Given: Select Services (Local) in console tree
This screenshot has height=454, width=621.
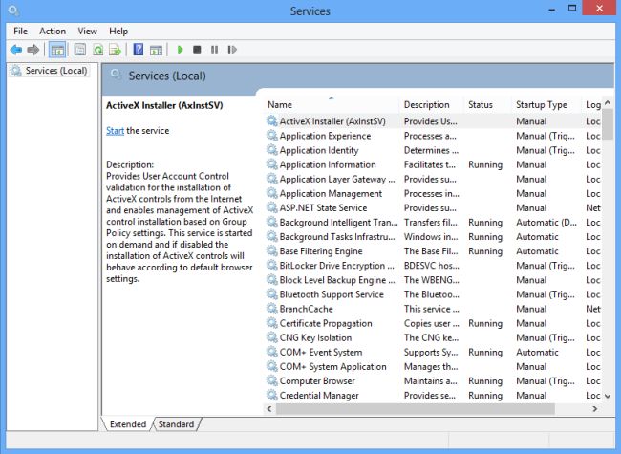Looking at the screenshot, I should point(56,71).
